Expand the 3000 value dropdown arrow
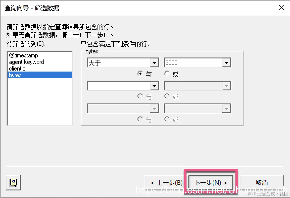Screen dimensions: 290x198 [x=226, y=63]
